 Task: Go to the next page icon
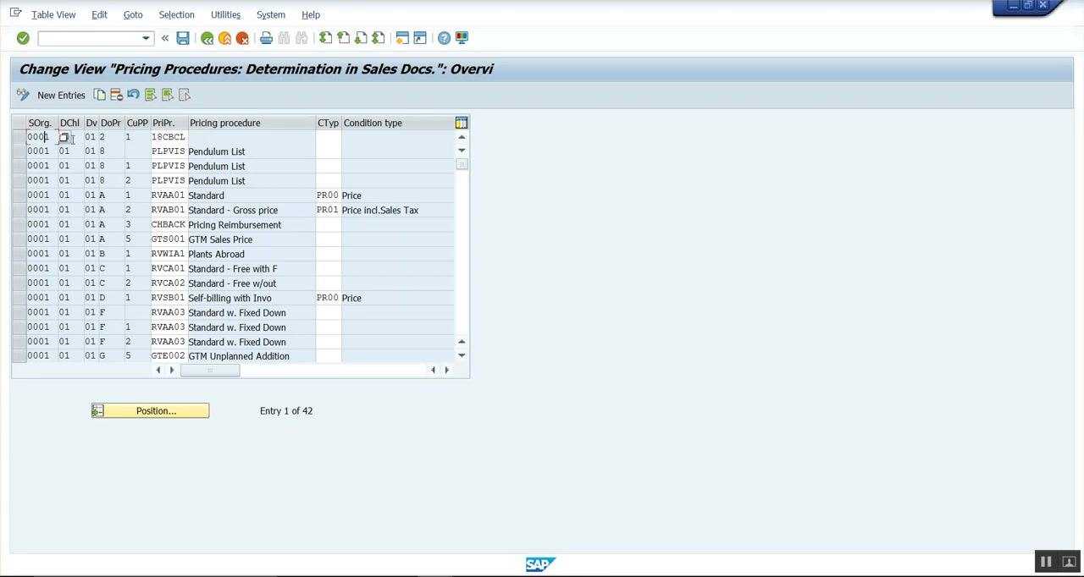point(361,38)
